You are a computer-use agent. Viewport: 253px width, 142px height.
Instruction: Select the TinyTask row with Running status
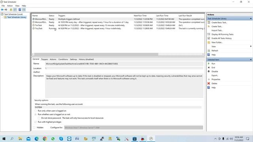pos(118,28)
